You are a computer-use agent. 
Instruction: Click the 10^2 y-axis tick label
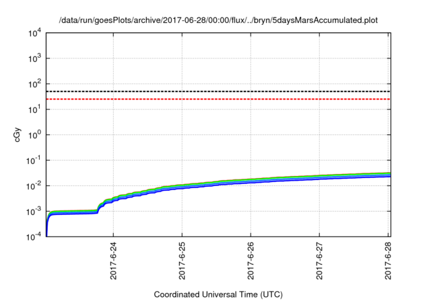pos(34,84)
